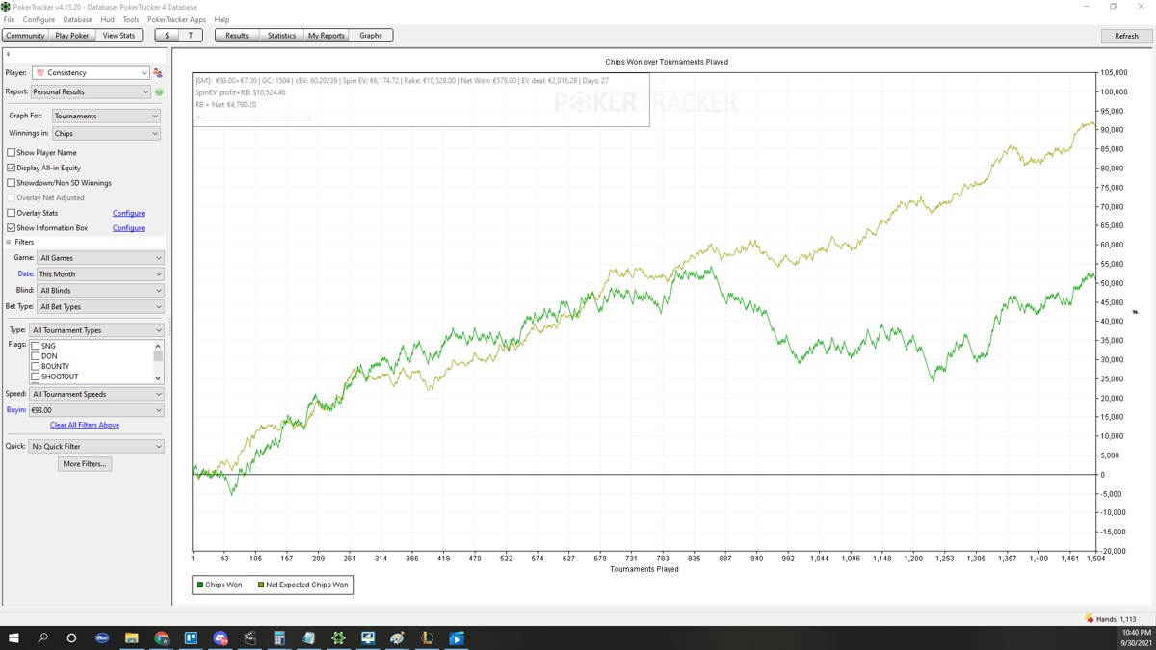Open the Game filter dropdown
This screenshot has height=650, width=1156.
(101, 258)
